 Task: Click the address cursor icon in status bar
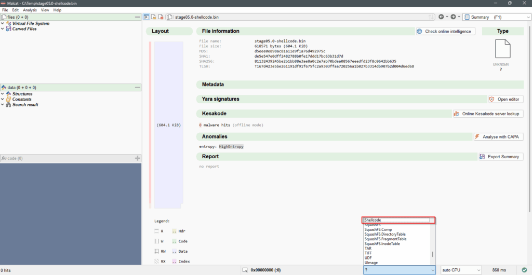(245, 270)
